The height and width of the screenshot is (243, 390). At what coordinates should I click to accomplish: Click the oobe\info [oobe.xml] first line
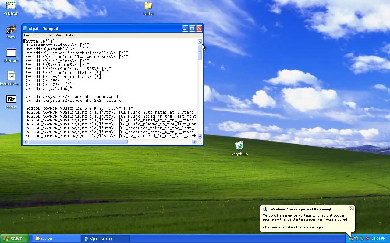[x=72, y=97]
